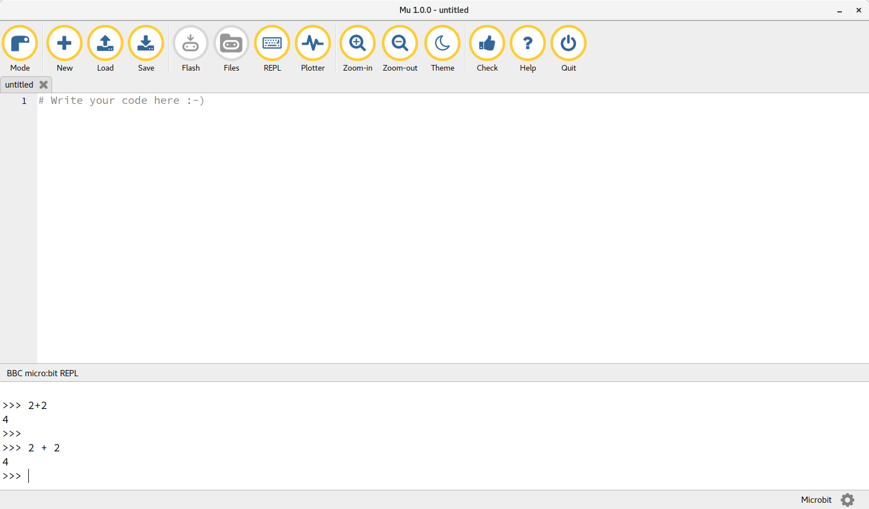This screenshot has width=869, height=509.
Task: Close the Mu window
Action: tap(858, 10)
